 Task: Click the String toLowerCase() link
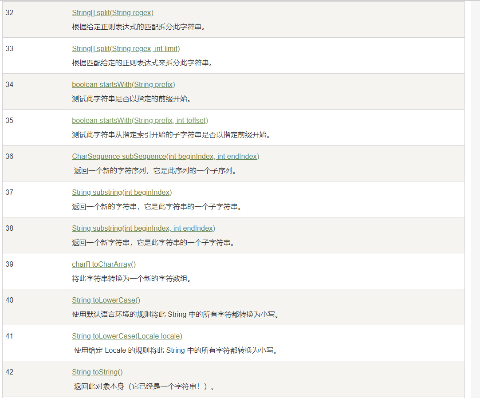106,300
